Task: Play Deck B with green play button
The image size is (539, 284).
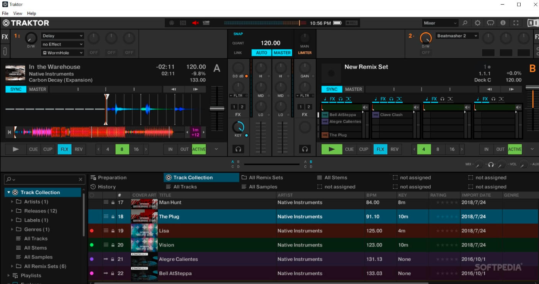Action: 332,149
